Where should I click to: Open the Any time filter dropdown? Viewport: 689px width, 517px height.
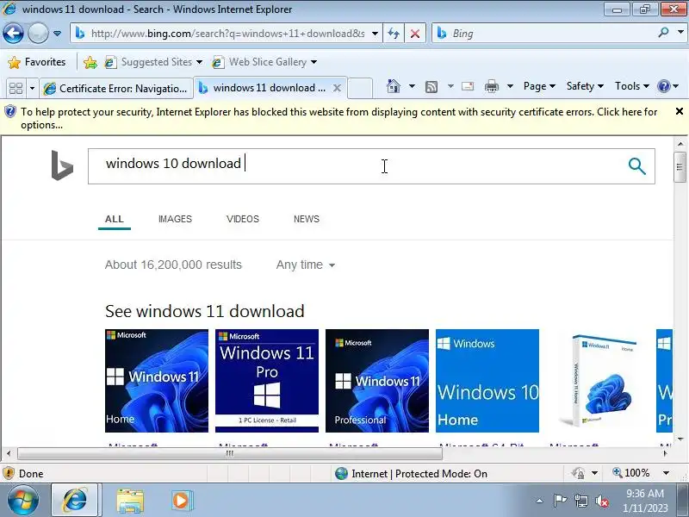tap(306, 265)
